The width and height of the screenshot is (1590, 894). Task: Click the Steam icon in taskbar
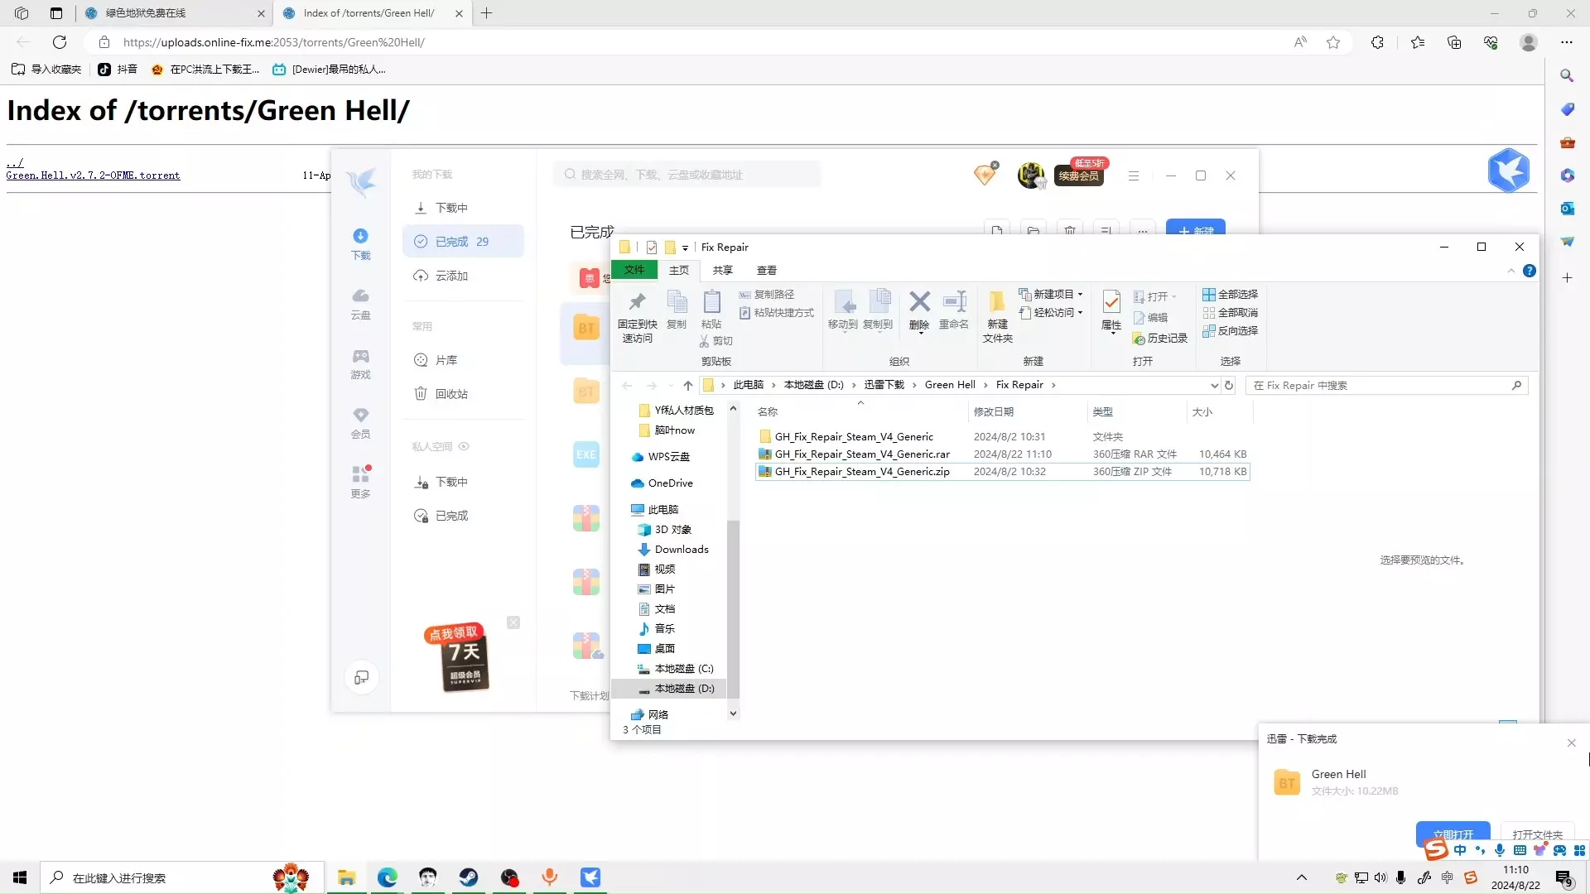click(x=469, y=877)
